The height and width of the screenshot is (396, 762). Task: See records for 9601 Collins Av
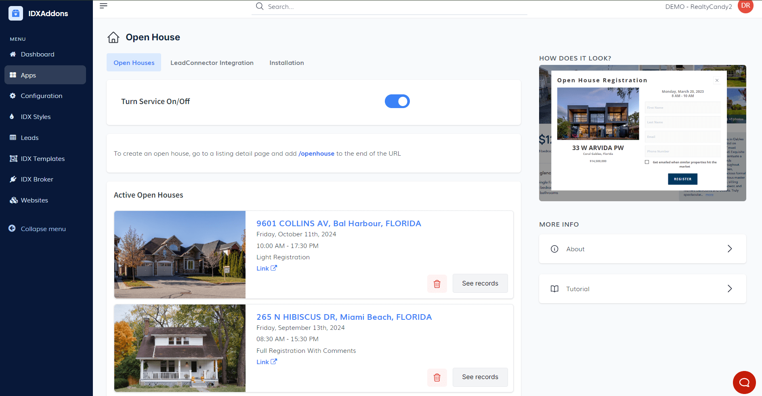pos(480,283)
